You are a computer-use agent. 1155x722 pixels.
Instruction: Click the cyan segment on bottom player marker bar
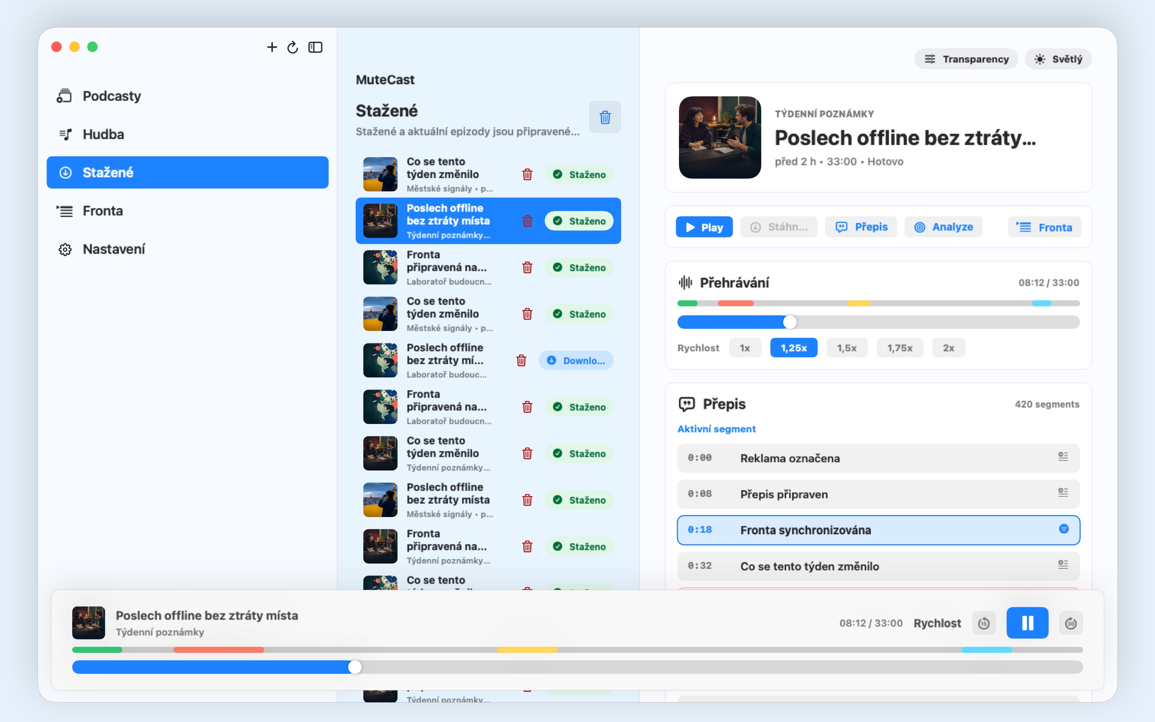(987, 650)
